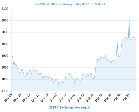Select the Apr 08 date axis label

(x=117, y=97)
